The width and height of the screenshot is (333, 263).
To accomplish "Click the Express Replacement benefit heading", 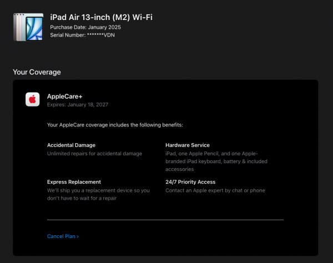I will 74,182.
